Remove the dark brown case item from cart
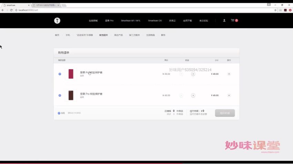The height and width of the screenshot is (164, 293). tap(229, 95)
